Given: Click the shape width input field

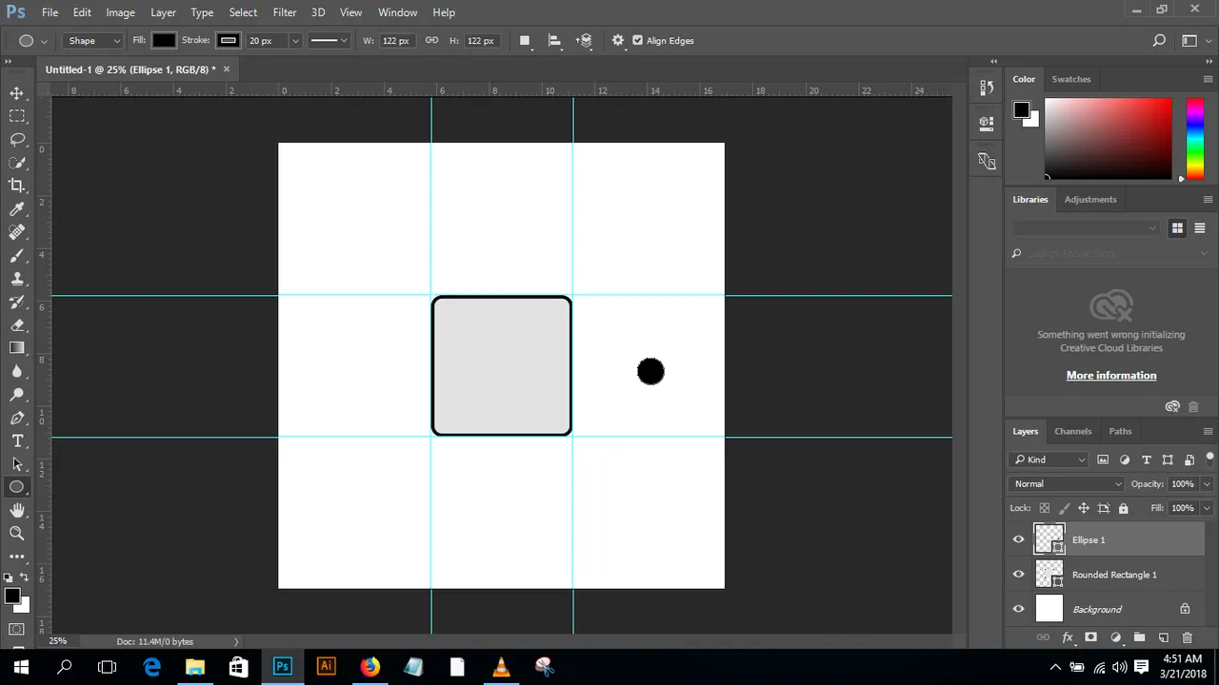Looking at the screenshot, I should 395,40.
